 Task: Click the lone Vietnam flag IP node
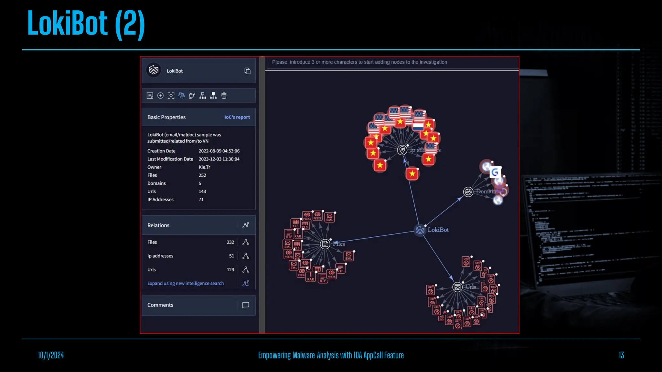(x=412, y=174)
